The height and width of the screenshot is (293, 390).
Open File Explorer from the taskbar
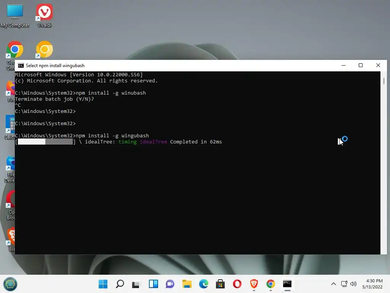tap(187, 284)
